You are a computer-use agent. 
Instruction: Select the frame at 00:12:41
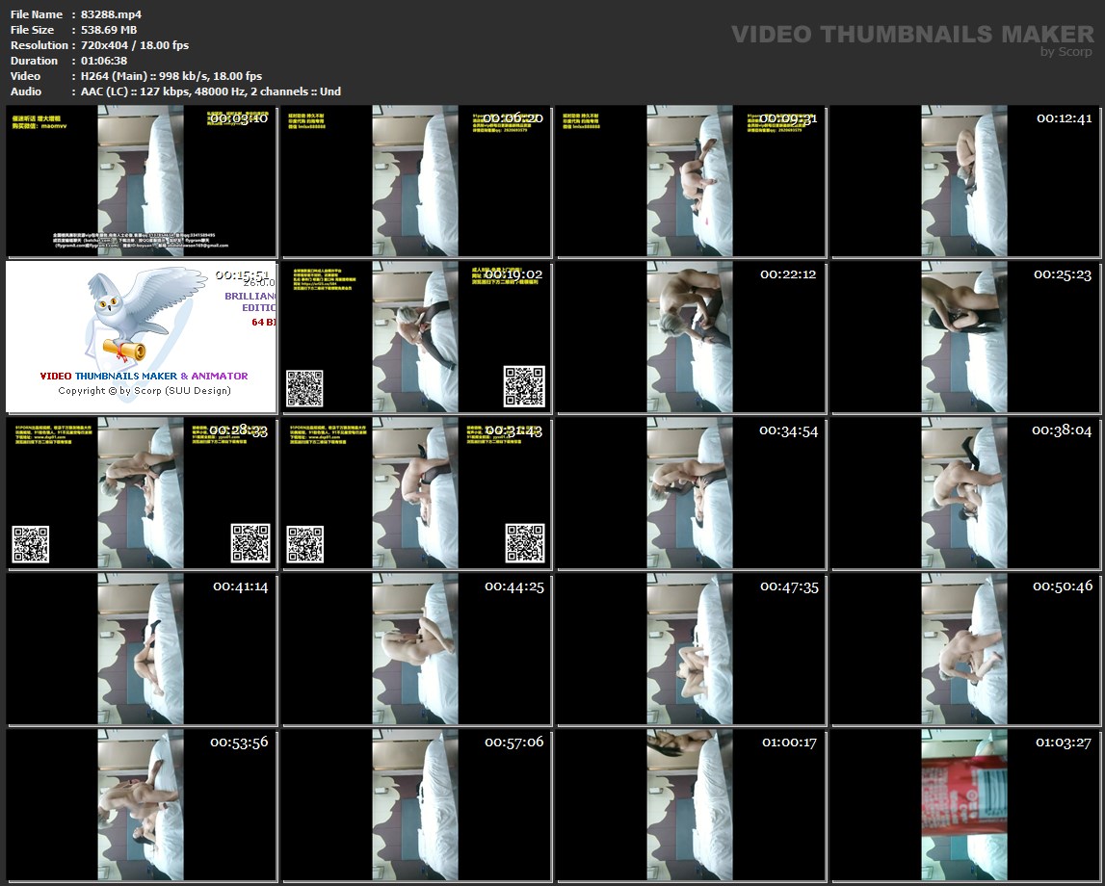click(x=965, y=181)
